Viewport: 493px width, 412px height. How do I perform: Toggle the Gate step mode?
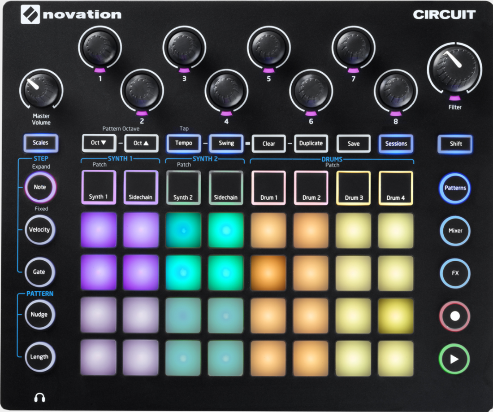[x=39, y=272]
